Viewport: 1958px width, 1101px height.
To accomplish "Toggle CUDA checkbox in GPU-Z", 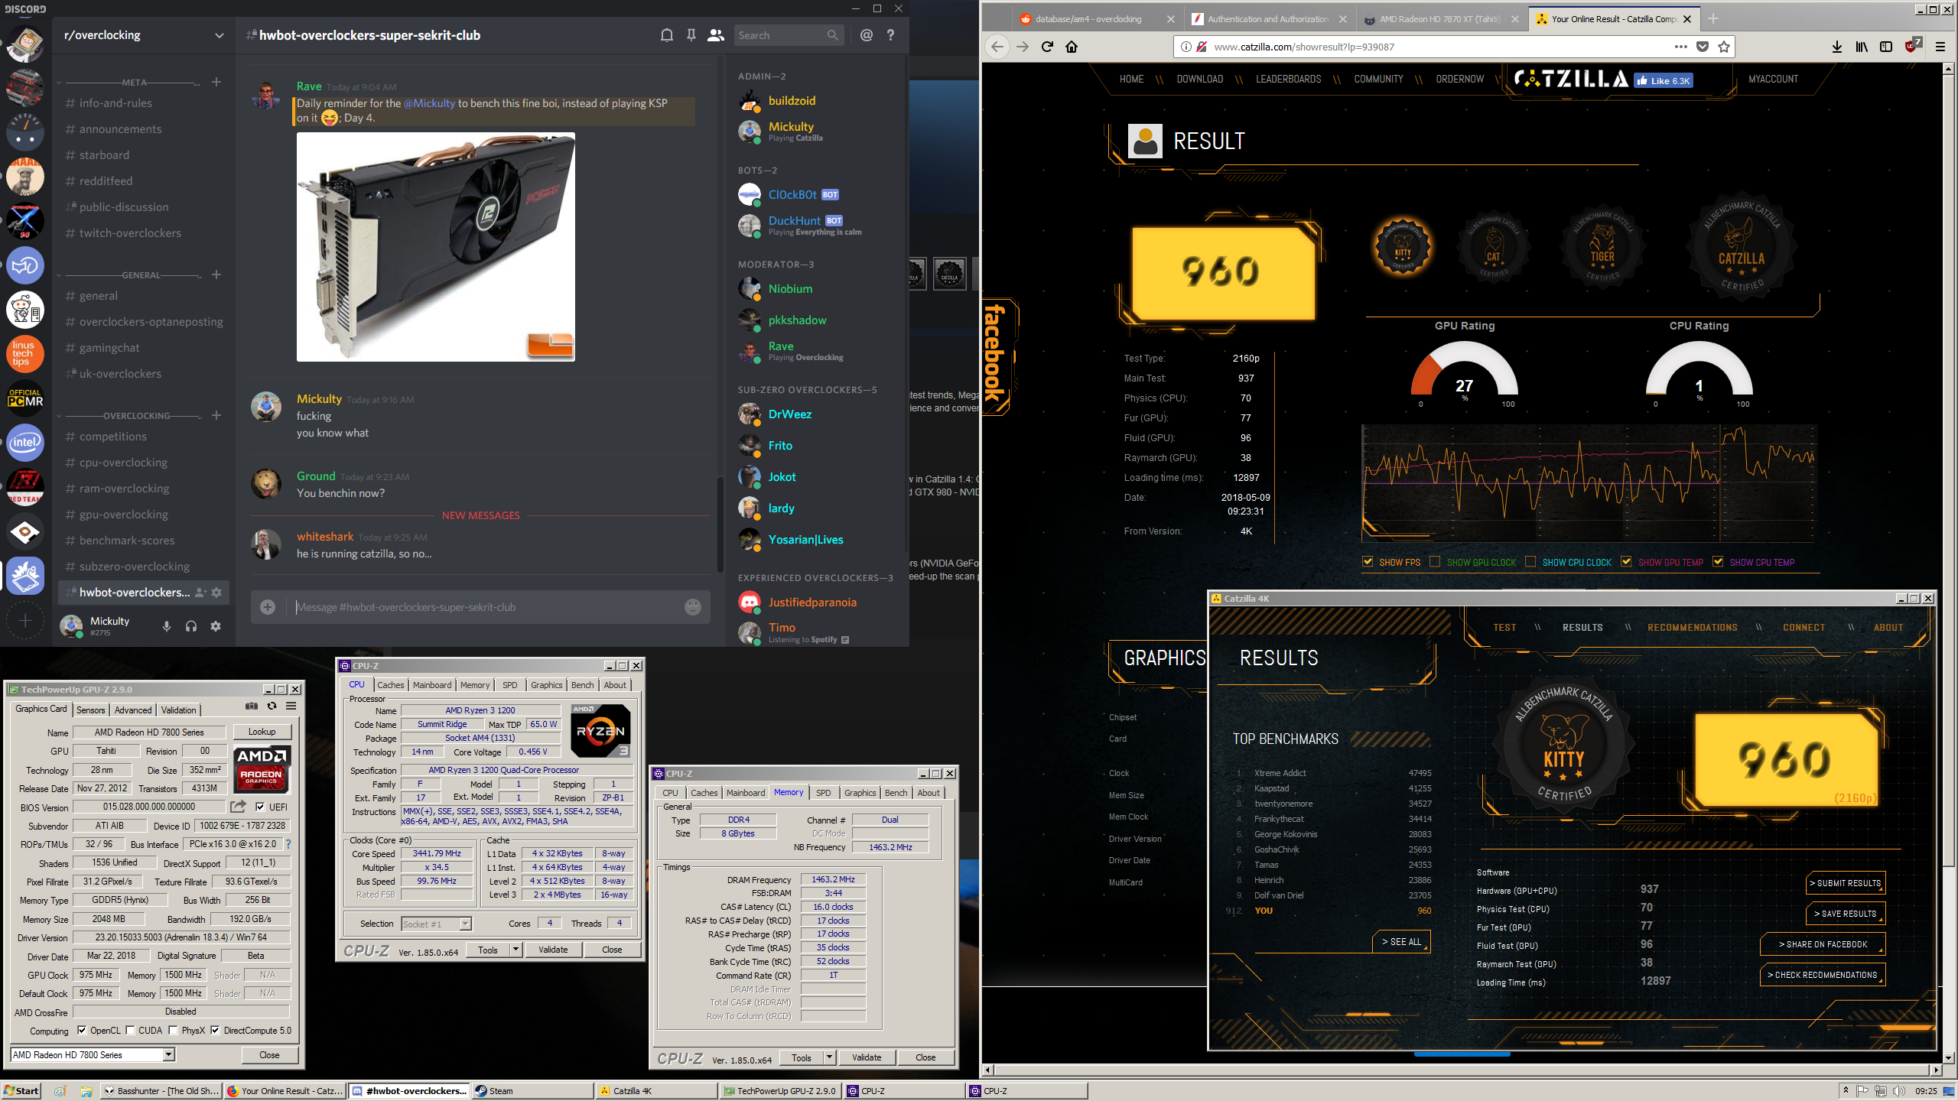I will pyautogui.click(x=130, y=1031).
